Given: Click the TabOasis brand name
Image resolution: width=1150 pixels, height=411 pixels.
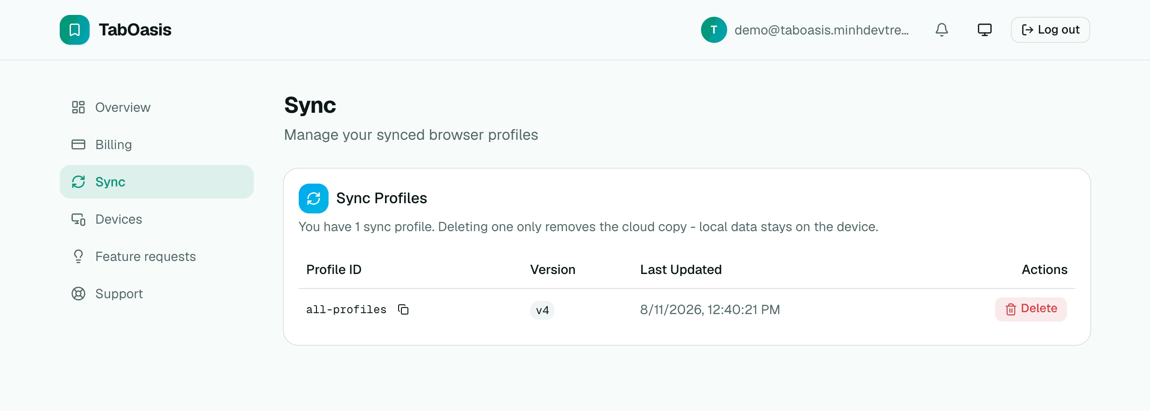Looking at the screenshot, I should pyautogui.click(x=135, y=30).
